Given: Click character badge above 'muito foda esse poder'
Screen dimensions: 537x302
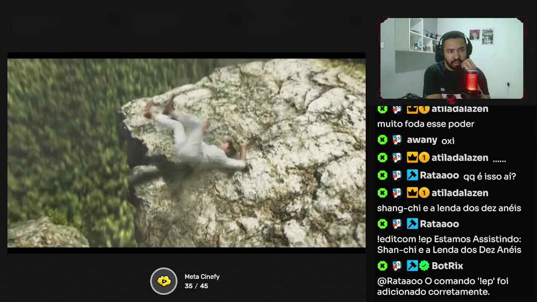Looking at the screenshot, I should [397, 109].
